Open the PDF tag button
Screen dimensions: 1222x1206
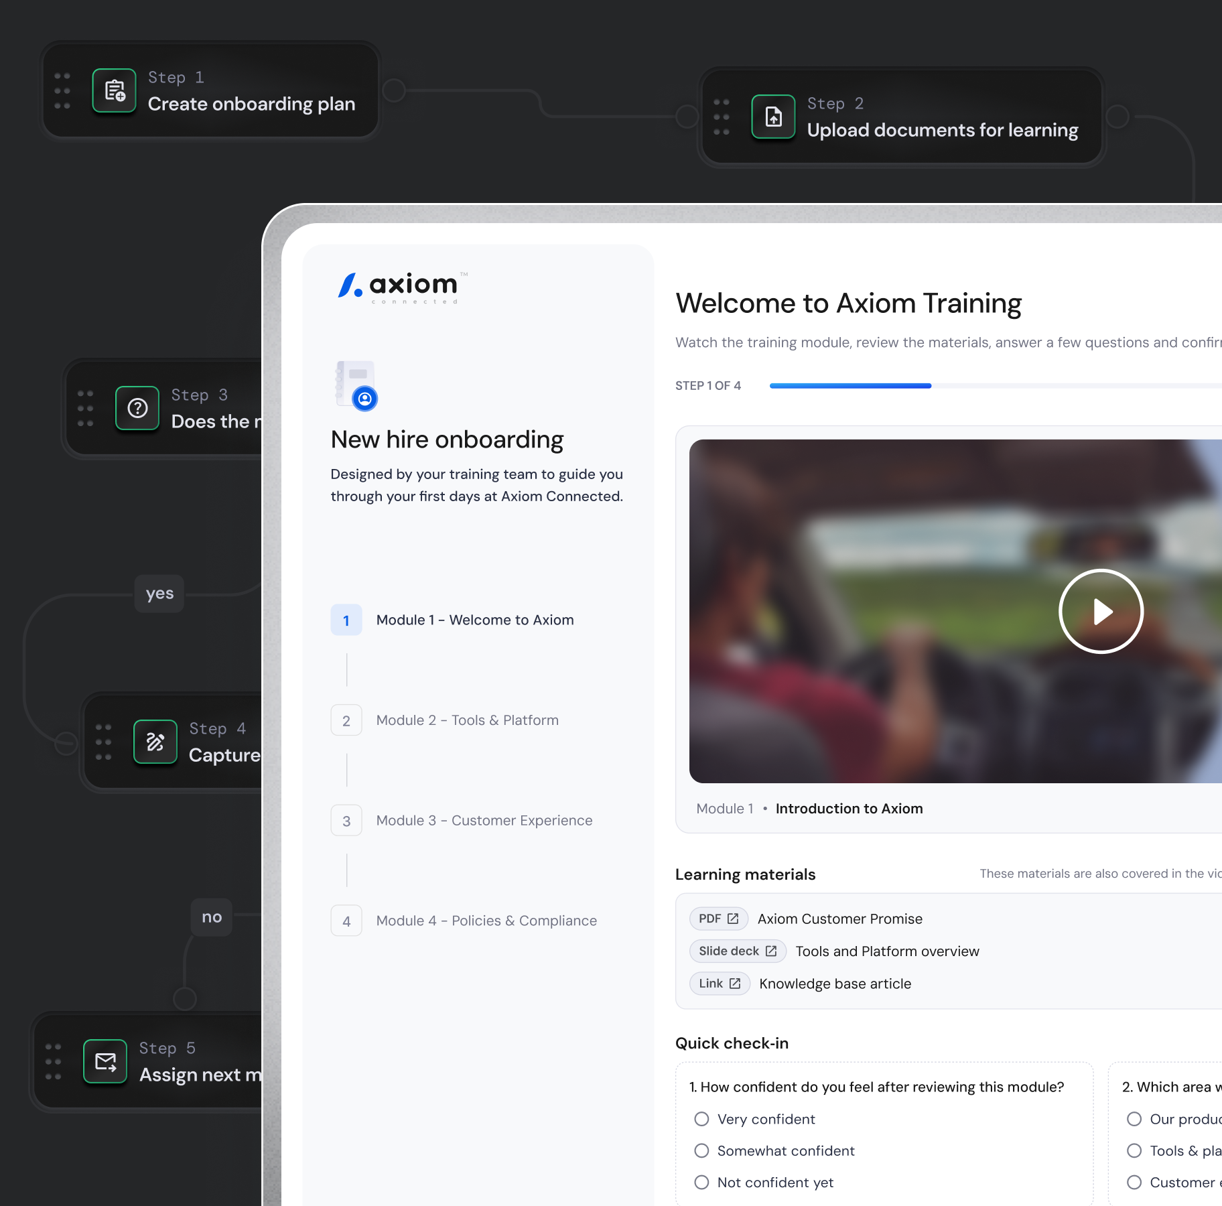(718, 919)
